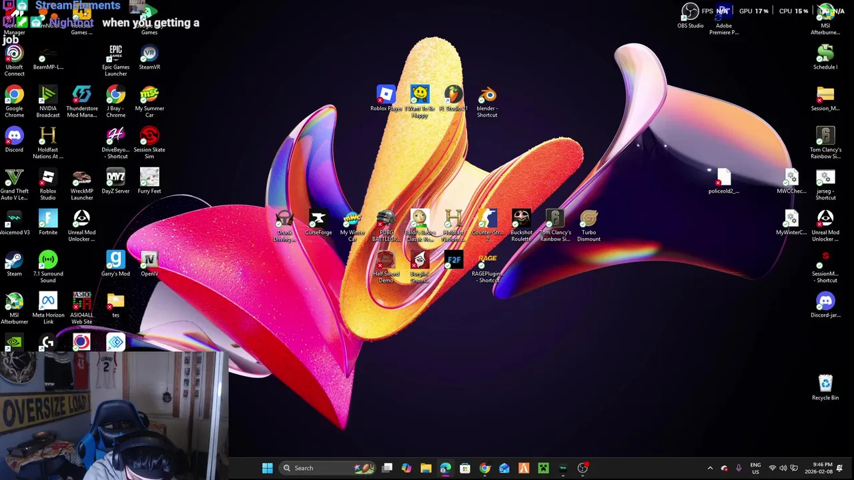
Task: Select the Turbo Dismount icon
Action: (x=588, y=226)
